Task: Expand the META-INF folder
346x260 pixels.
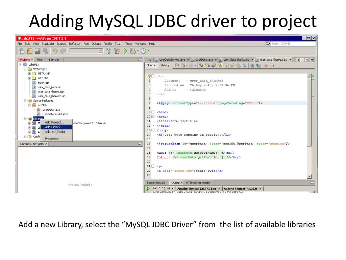Action: [30, 73]
